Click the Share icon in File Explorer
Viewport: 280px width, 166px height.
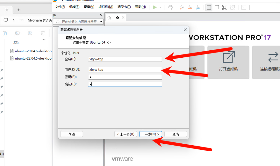(x=30, y=33)
